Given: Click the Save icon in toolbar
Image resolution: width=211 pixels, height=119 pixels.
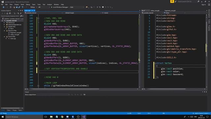Looking at the screenshot, I should coord(17,7).
